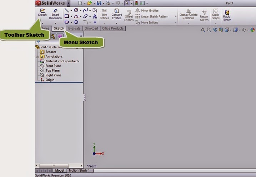Open dropdown arrow under Smart Dimension
This screenshot has height=177, width=256.
(55, 23)
